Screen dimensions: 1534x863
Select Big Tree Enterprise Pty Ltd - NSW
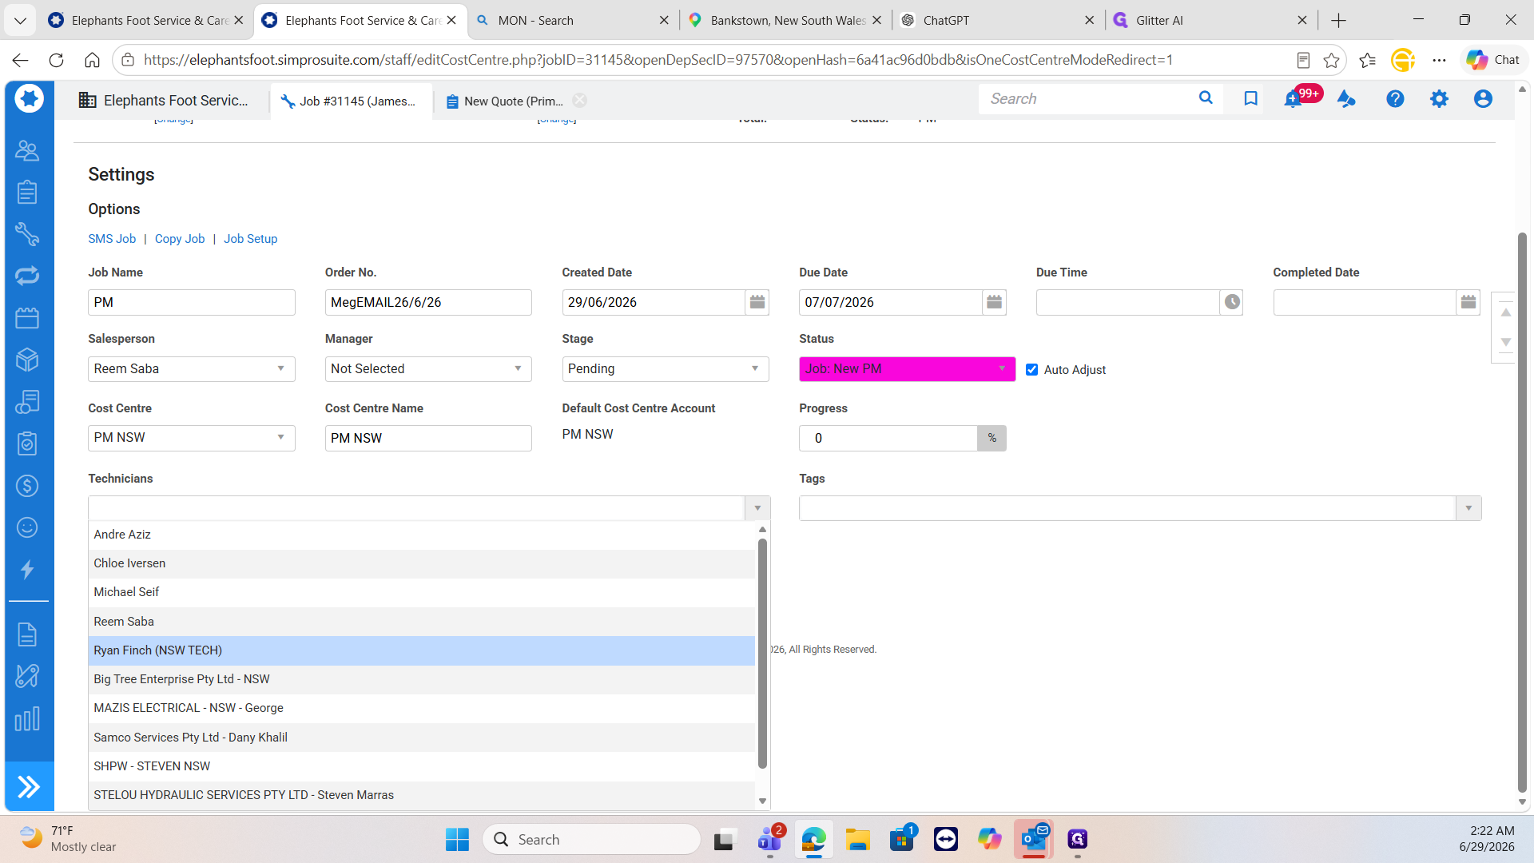421,679
